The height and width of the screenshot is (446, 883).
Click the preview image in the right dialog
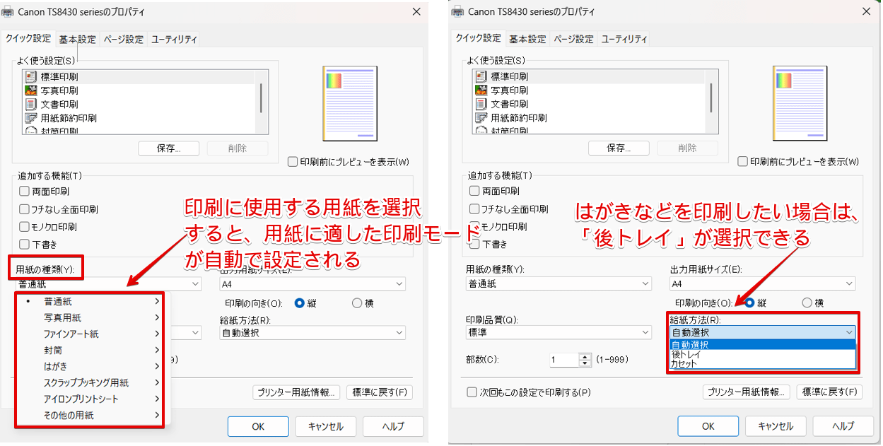(x=800, y=103)
